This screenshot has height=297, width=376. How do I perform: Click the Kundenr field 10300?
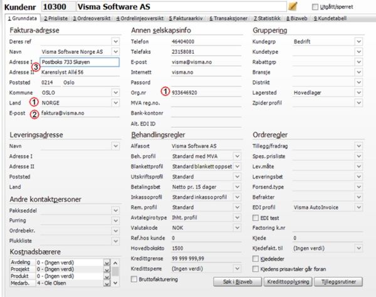coord(58,7)
